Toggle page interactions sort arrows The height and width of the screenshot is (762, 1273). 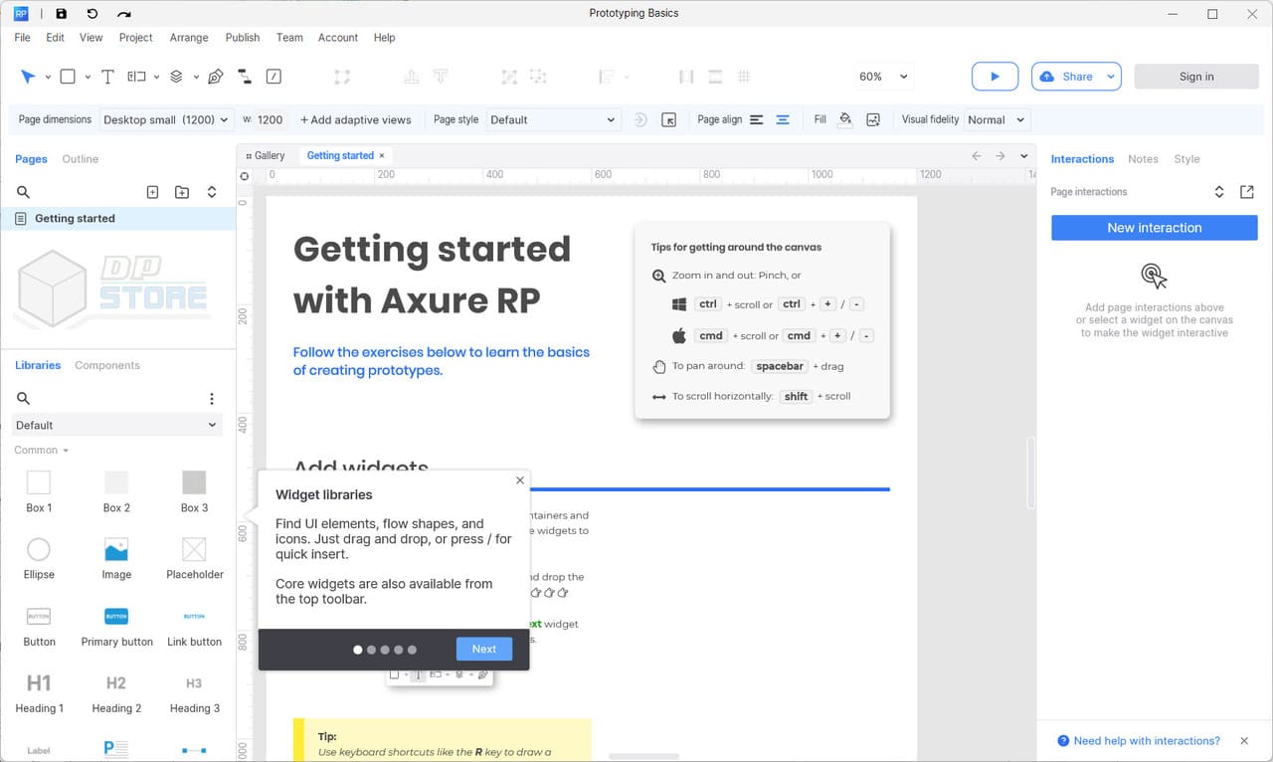tap(1219, 192)
